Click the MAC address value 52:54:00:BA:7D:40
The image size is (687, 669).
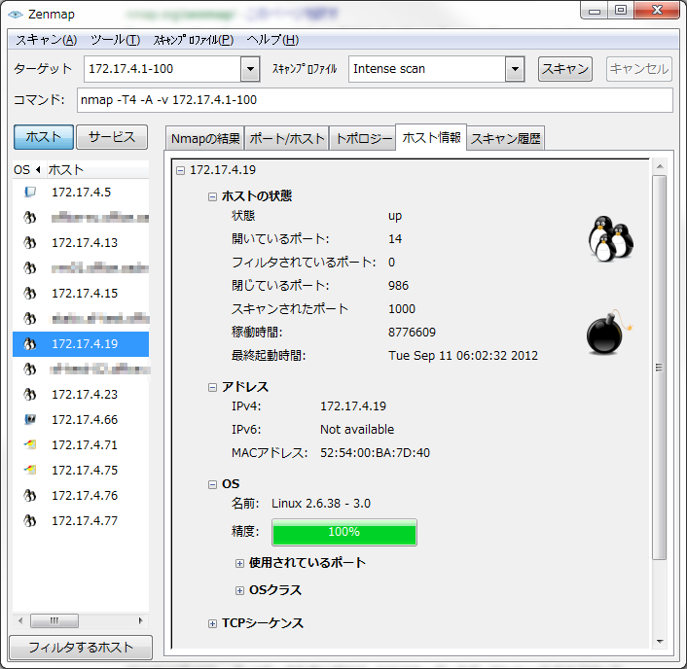coord(375,453)
